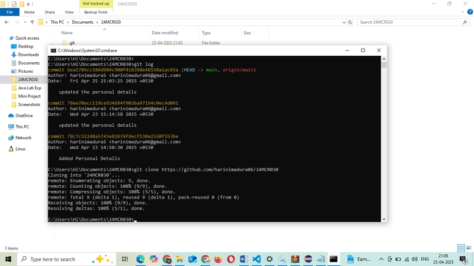Select Downloads in Quick access

(x=28, y=55)
